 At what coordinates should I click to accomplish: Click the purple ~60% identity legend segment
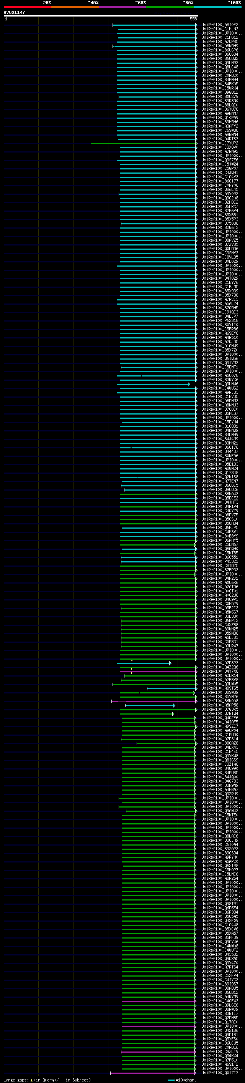point(123,7)
